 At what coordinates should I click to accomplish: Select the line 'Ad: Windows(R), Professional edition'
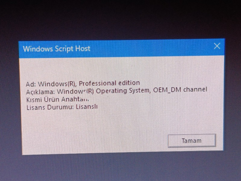click(83, 84)
